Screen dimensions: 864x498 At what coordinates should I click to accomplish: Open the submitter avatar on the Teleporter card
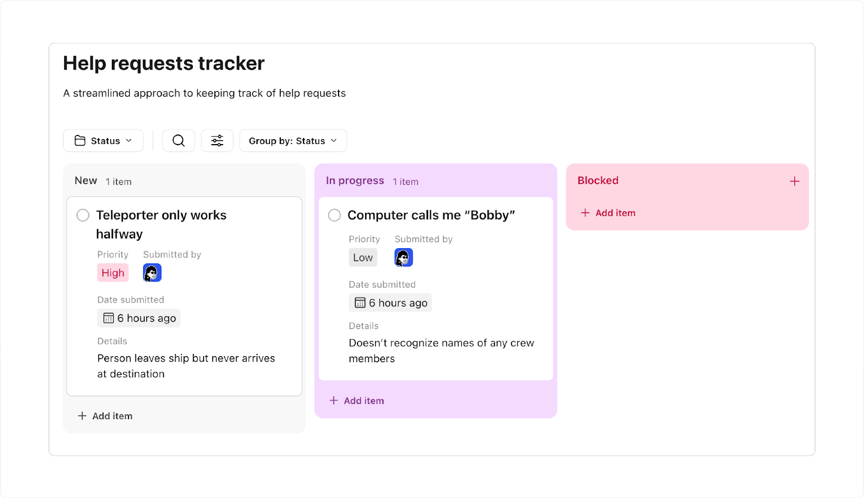click(x=152, y=272)
